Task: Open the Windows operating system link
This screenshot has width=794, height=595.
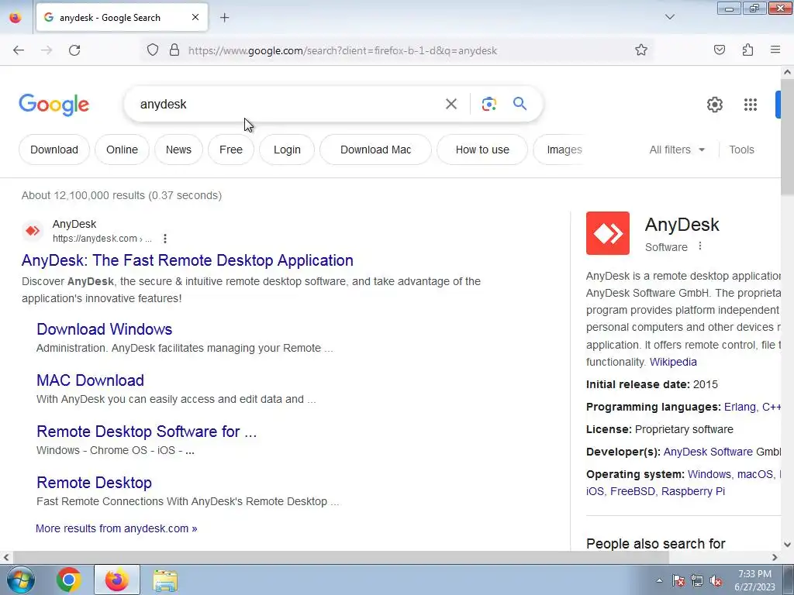Action: pyautogui.click(x=709, y=474)
